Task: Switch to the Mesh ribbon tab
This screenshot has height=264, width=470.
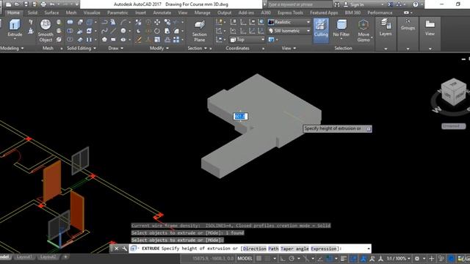Action: [71, 12]
